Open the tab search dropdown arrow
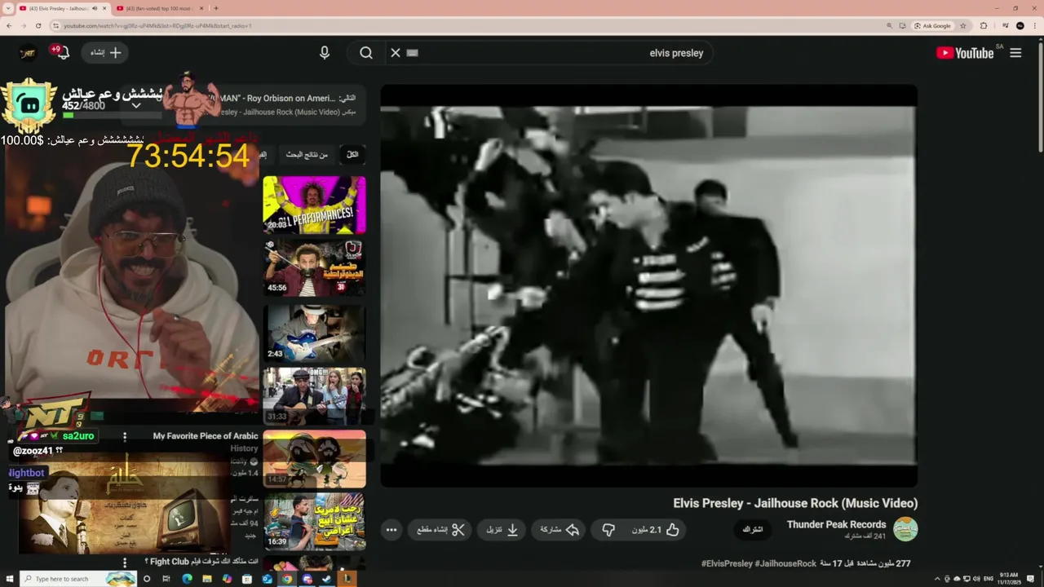Image resolution: width=1044 pixels, height=587 pixels. (x=8, y=8)
